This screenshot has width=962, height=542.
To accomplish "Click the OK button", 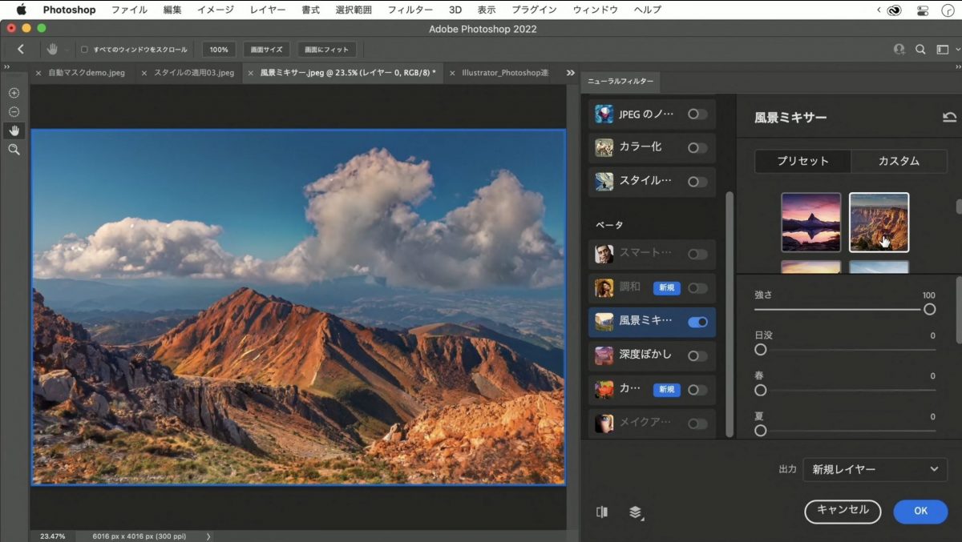I will [x=920, y=511].
